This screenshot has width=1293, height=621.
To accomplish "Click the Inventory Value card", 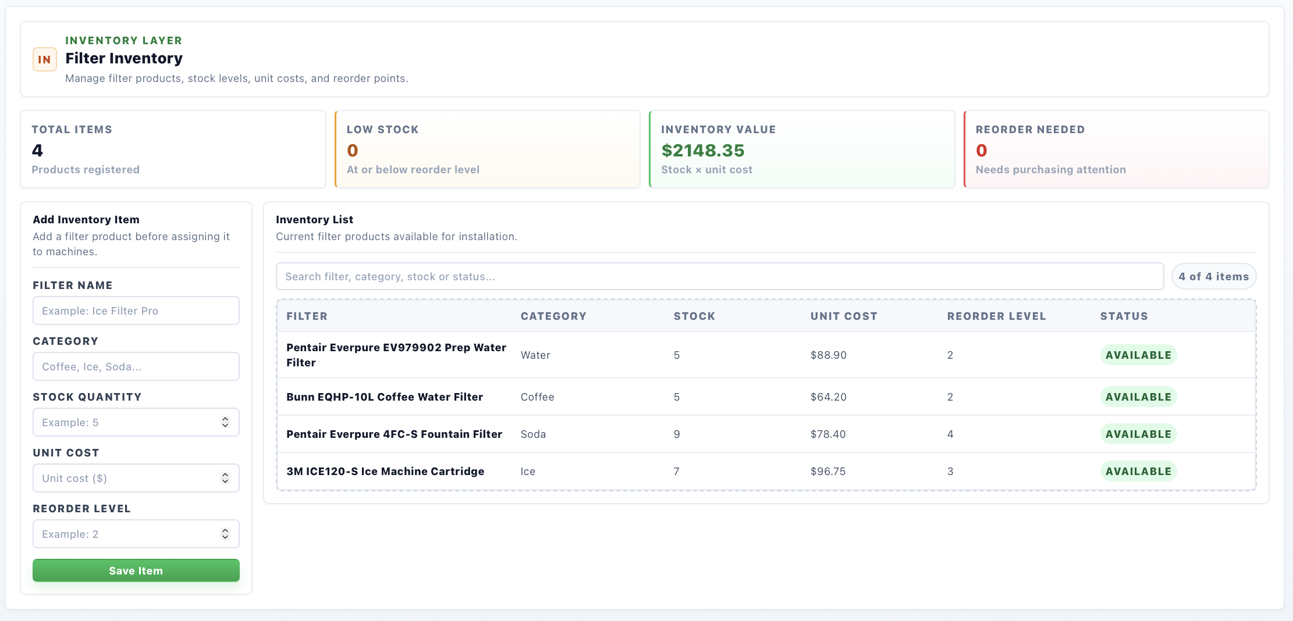I will click(x=802, y=149).
